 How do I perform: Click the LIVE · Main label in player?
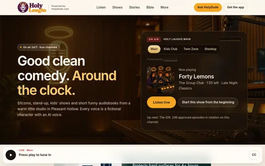26,150
